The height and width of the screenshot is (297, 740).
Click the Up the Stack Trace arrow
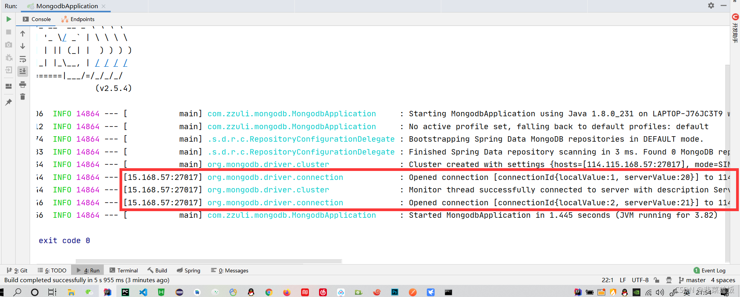23,34
